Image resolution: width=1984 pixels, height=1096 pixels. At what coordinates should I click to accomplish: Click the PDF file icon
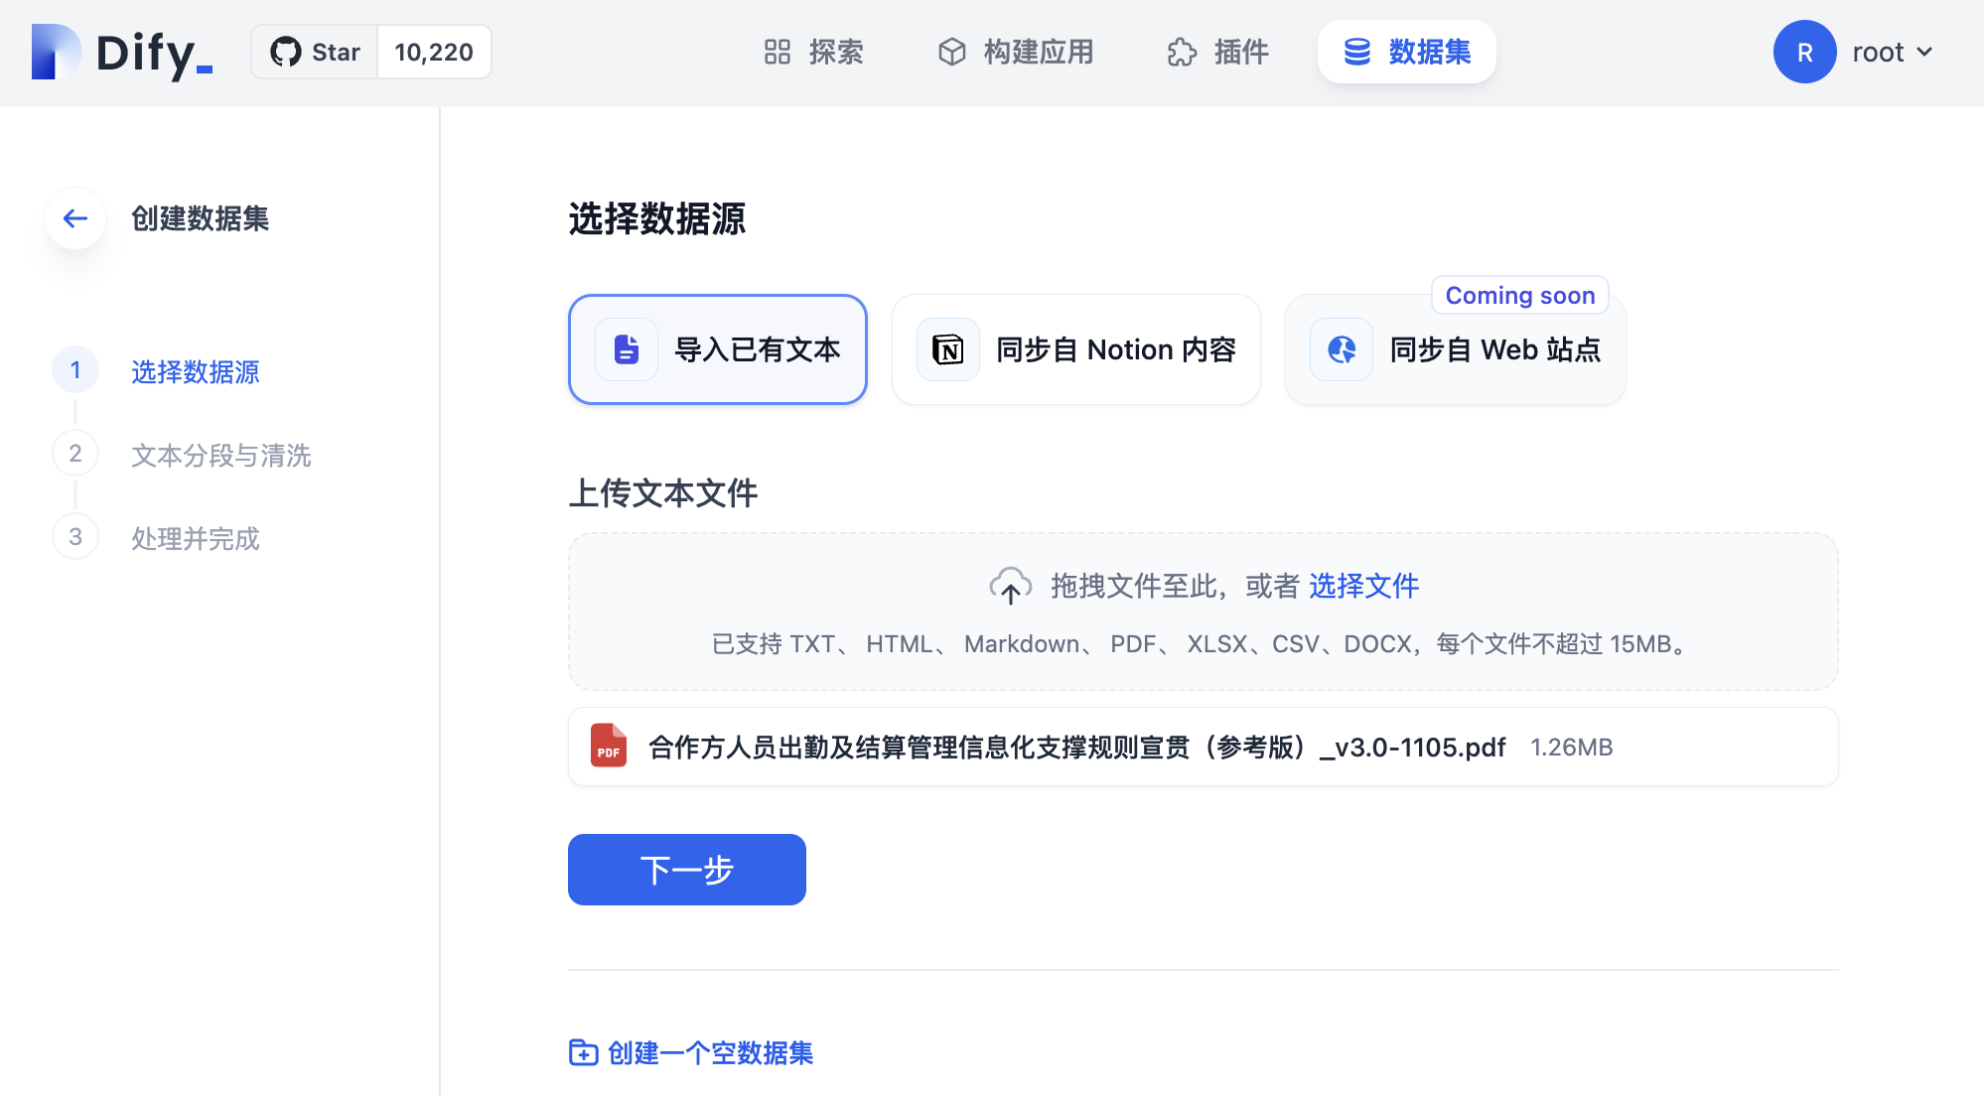pos(608,746)
